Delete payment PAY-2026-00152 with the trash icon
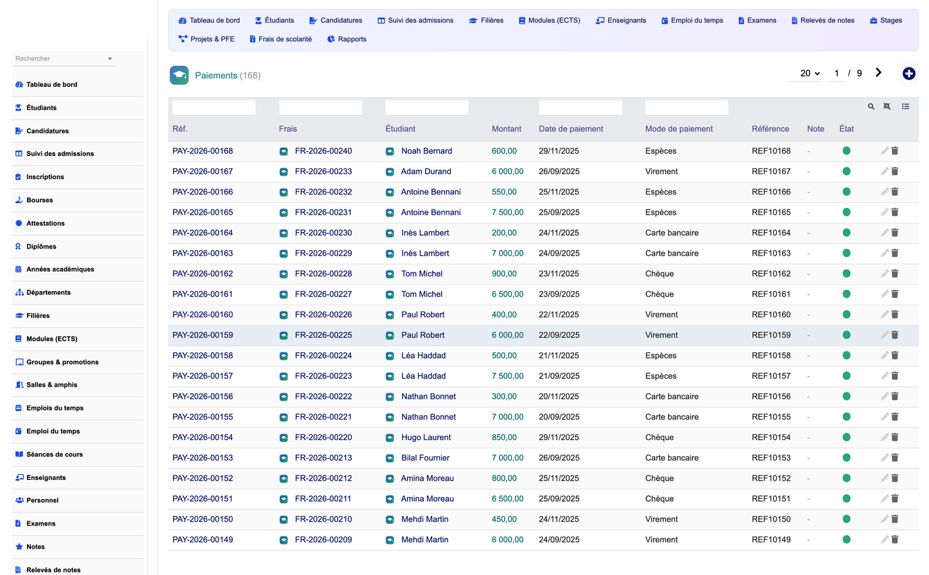The height and width of the screenshot is (575, 929). (x=895, y=479)
